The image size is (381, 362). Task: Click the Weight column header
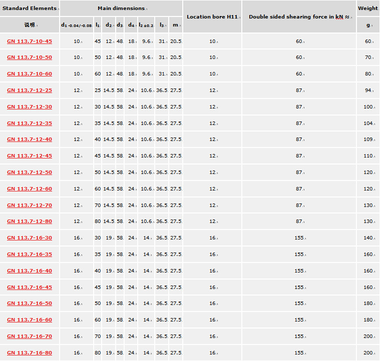(368, 8)
